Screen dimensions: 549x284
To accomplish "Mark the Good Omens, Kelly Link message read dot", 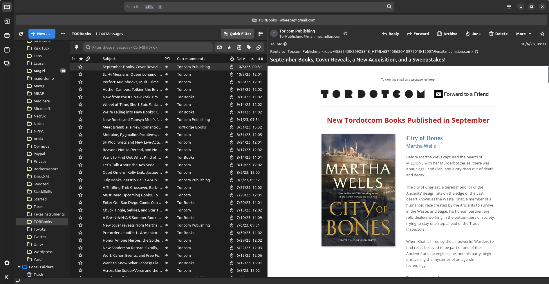I will (x=167, y=172).
